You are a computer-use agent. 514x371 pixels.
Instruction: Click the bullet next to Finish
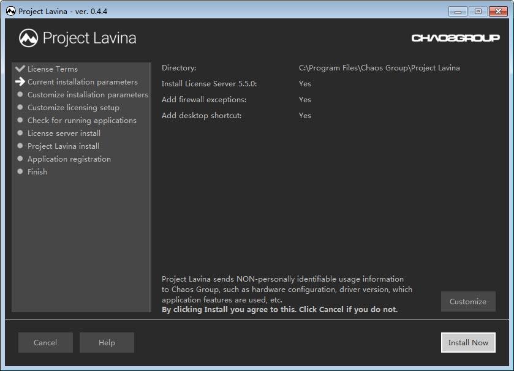tap(20, 171)
